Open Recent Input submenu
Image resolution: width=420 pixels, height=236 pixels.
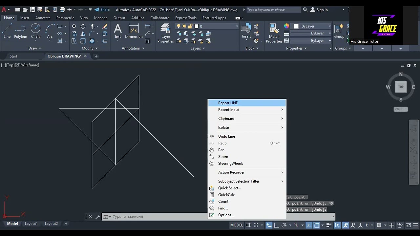[x=247, y=110]
